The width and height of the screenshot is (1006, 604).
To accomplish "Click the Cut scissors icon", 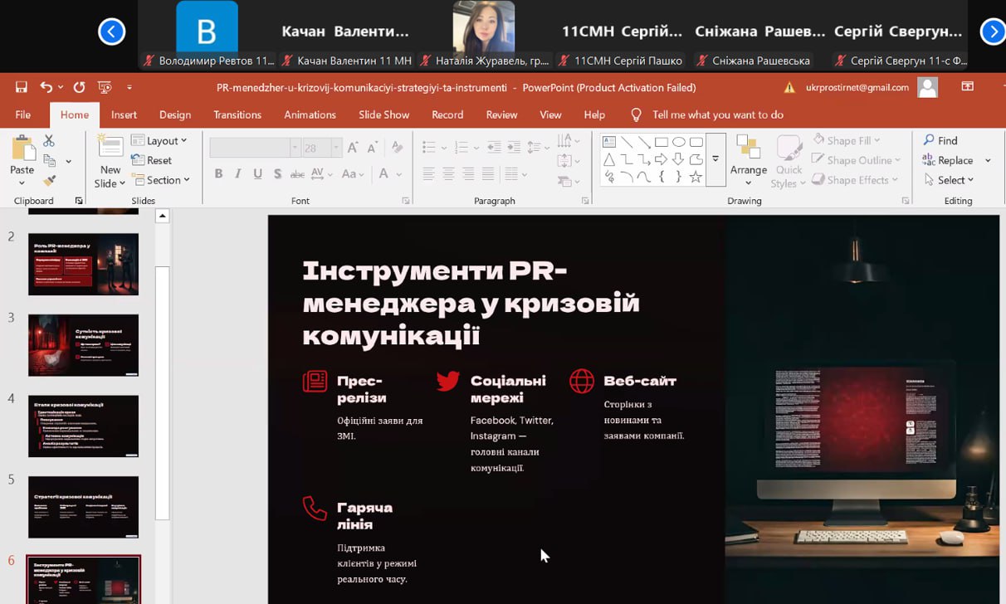I will [49, 141].
